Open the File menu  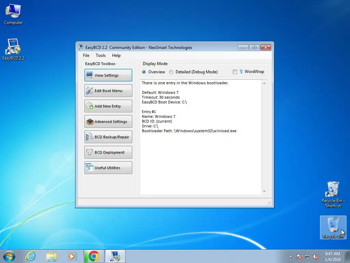(86, 55)
